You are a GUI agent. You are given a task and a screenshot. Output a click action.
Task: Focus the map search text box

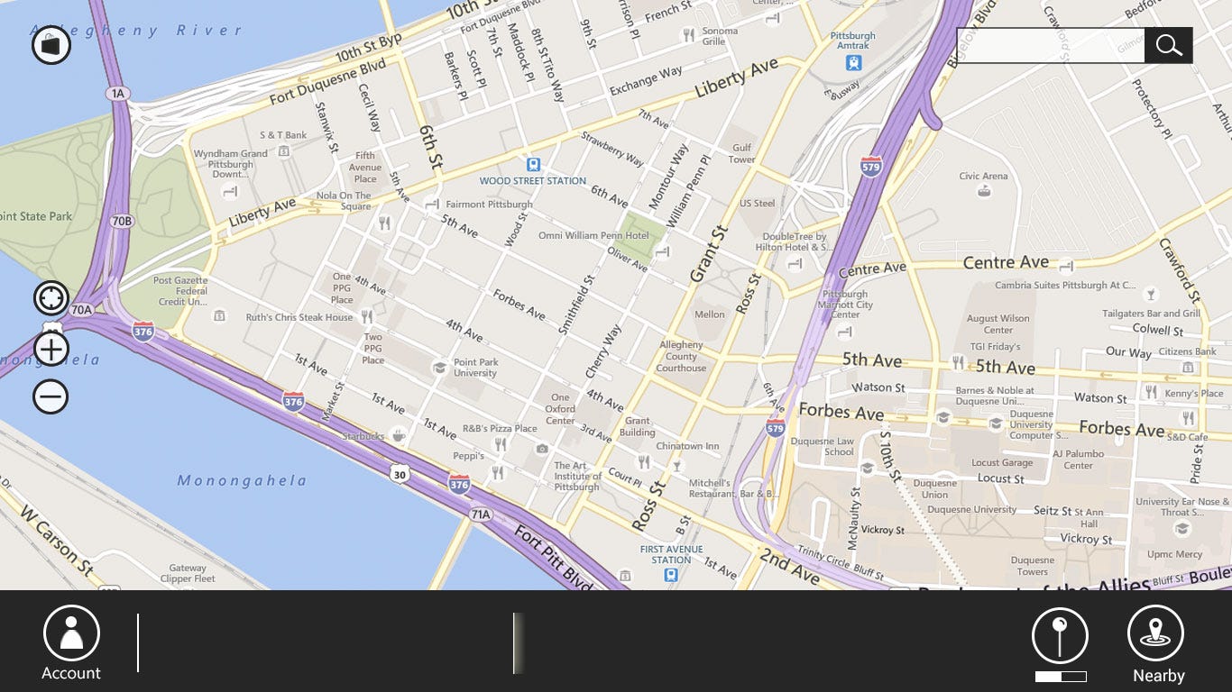point(1051,45)
